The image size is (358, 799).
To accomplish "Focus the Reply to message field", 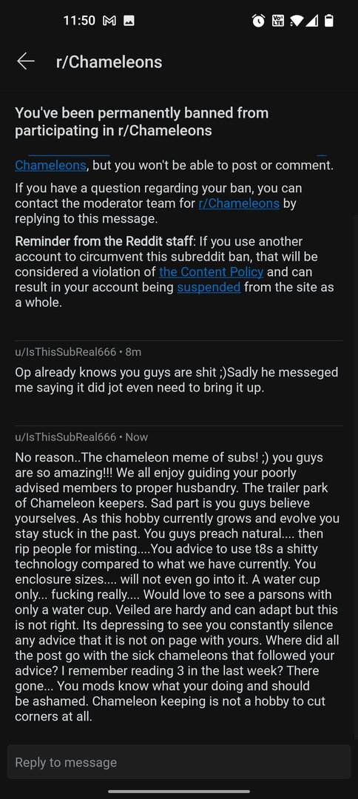I will coord(179,762).
